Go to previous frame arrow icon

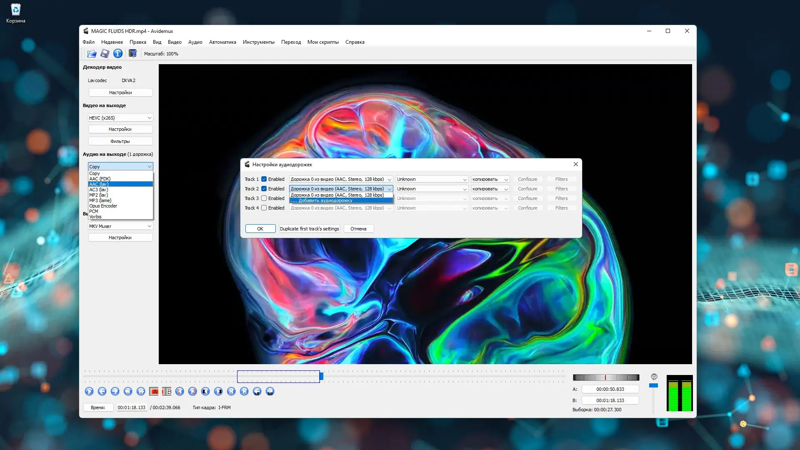(102, 391)
